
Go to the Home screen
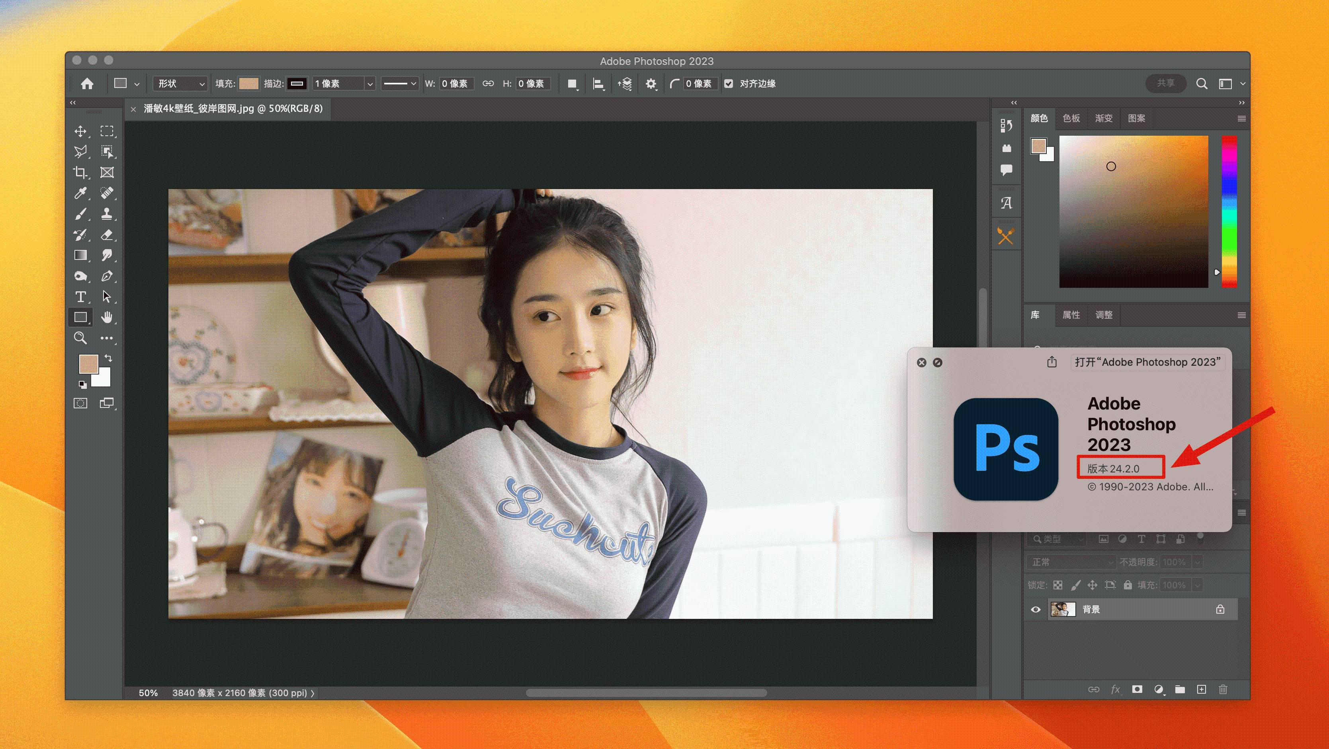[x=87, y=84]
